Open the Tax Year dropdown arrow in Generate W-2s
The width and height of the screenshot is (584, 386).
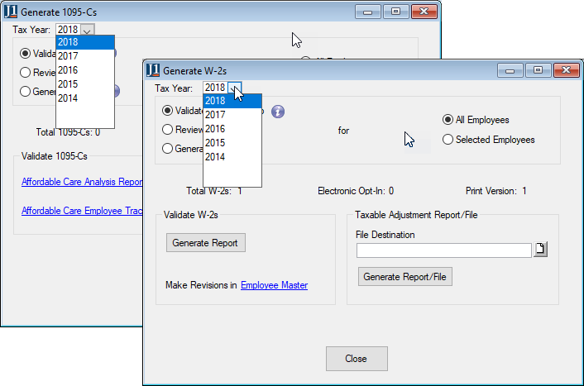point(236,88)
